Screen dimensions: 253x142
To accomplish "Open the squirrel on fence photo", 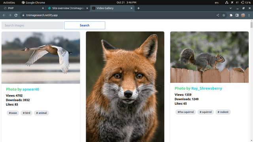I will coord(210,57).
